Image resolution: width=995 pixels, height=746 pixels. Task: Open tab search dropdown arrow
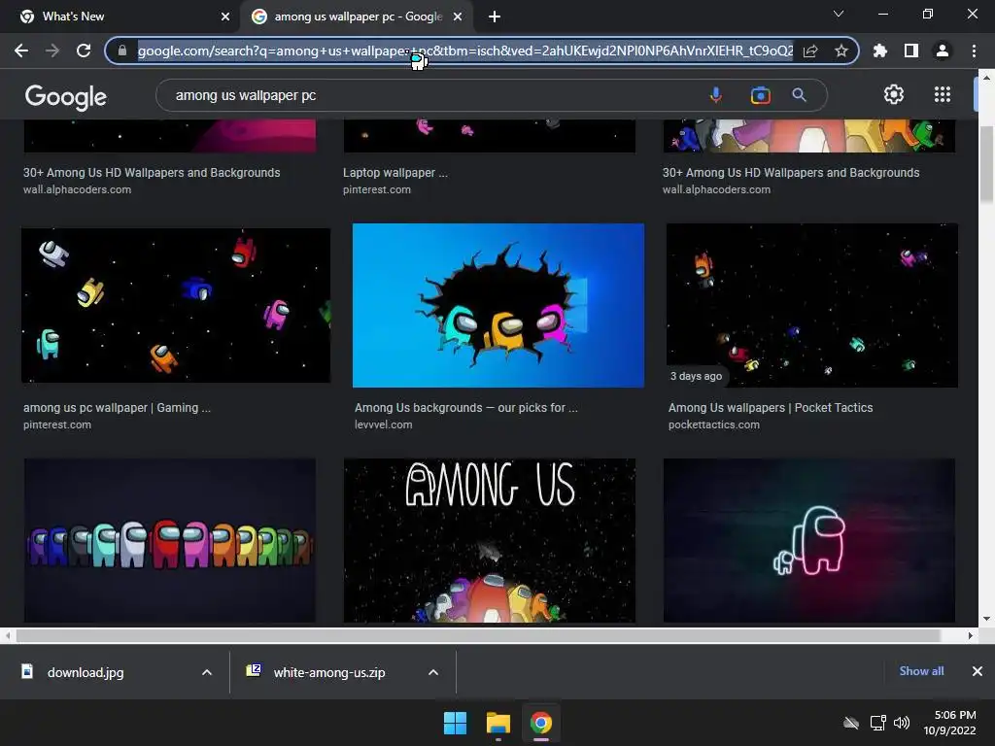coord(839,14)
